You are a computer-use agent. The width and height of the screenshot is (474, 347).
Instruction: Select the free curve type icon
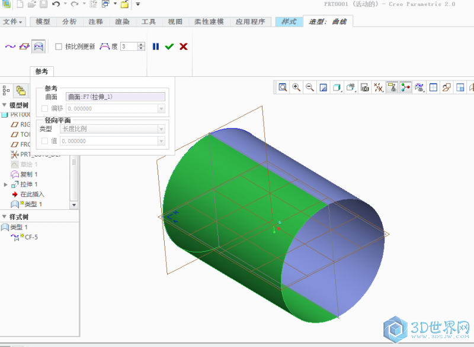coord(10,47)
